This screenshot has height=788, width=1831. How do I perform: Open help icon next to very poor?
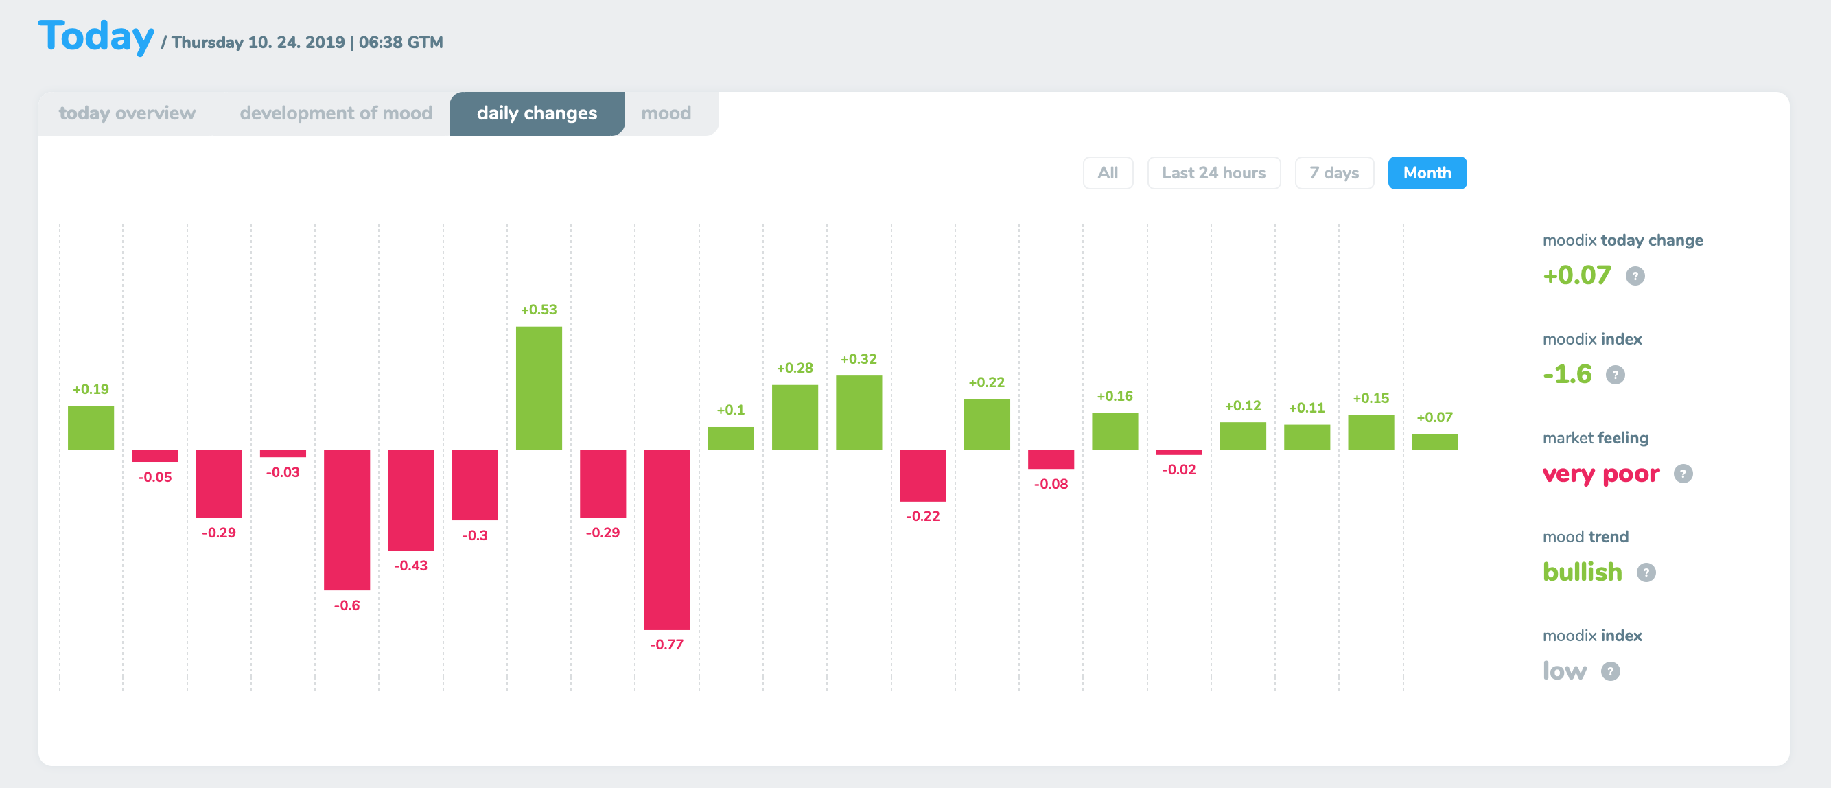tap(1683, 474)
